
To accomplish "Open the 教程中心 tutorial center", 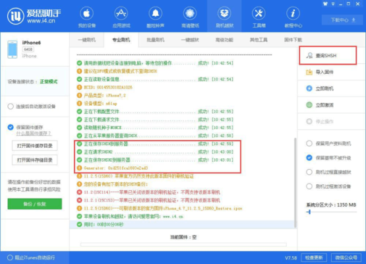I will click(x=293, y=17).
